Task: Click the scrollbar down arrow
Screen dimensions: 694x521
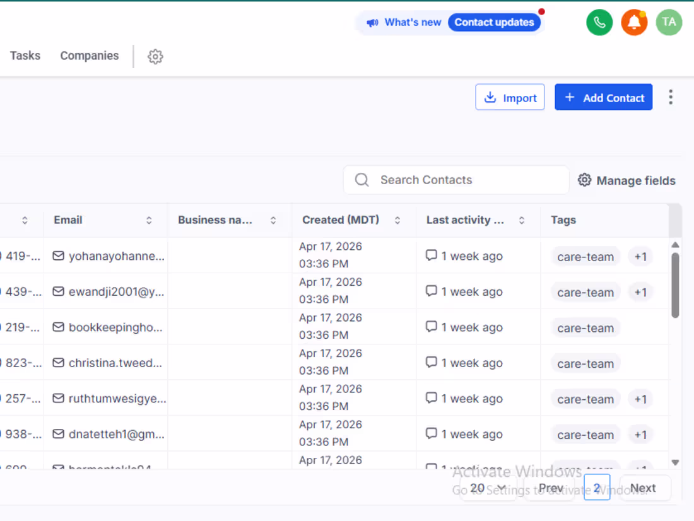Action: (675, 462)
